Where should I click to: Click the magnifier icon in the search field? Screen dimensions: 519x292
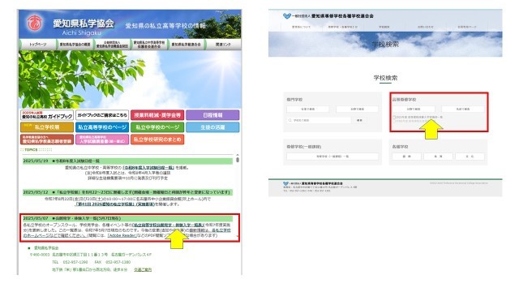290,121
